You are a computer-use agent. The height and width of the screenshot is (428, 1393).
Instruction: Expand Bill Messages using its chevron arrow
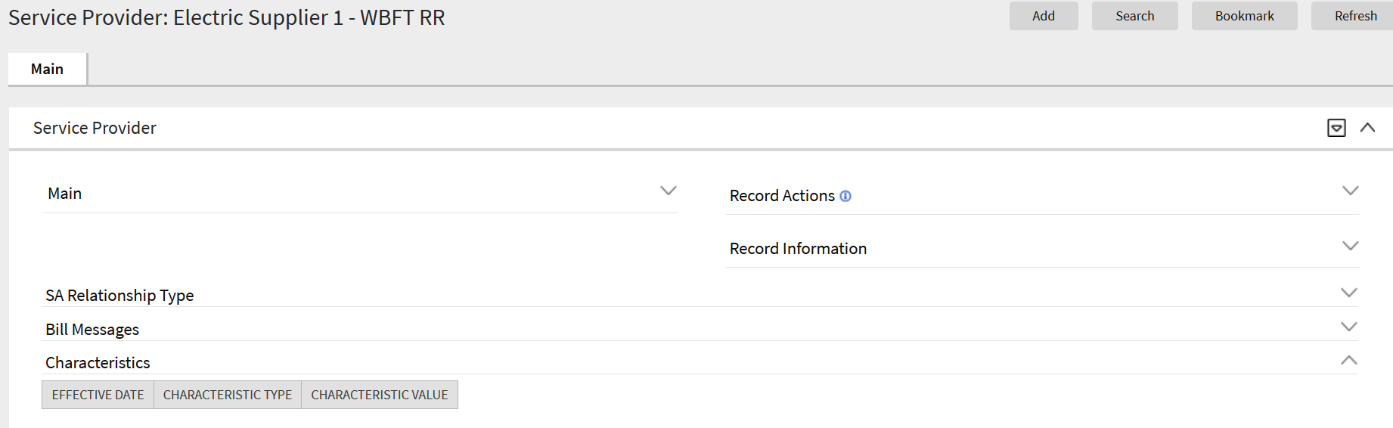click(x=1348, y=327)
